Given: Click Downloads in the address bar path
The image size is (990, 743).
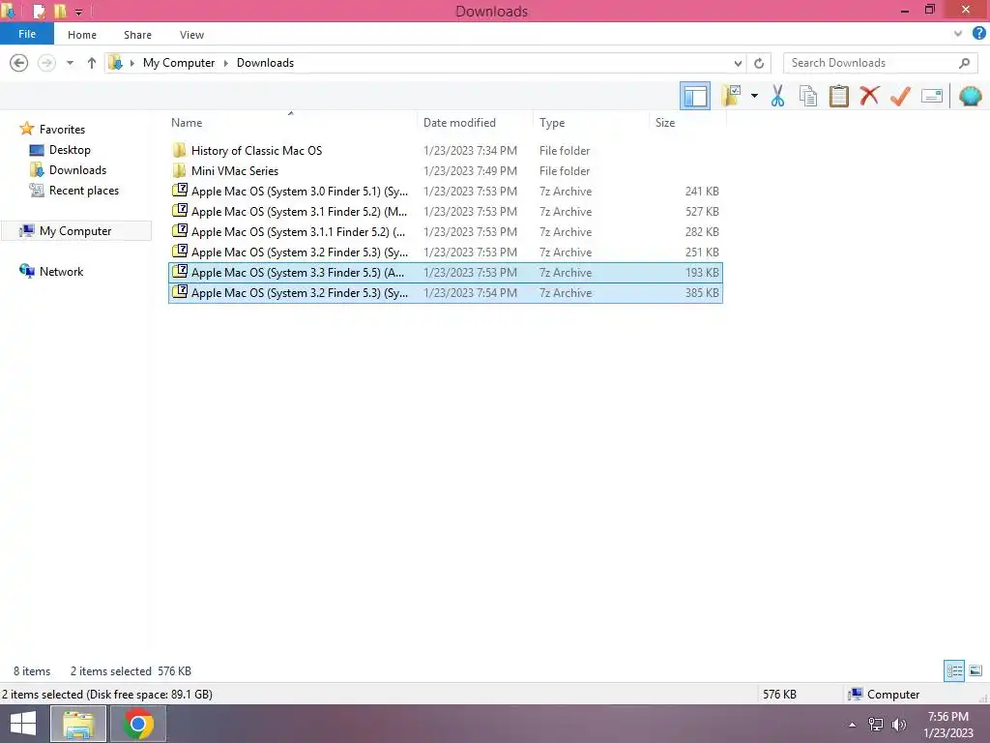Looking at the screenshot, I should pos(265,63).
